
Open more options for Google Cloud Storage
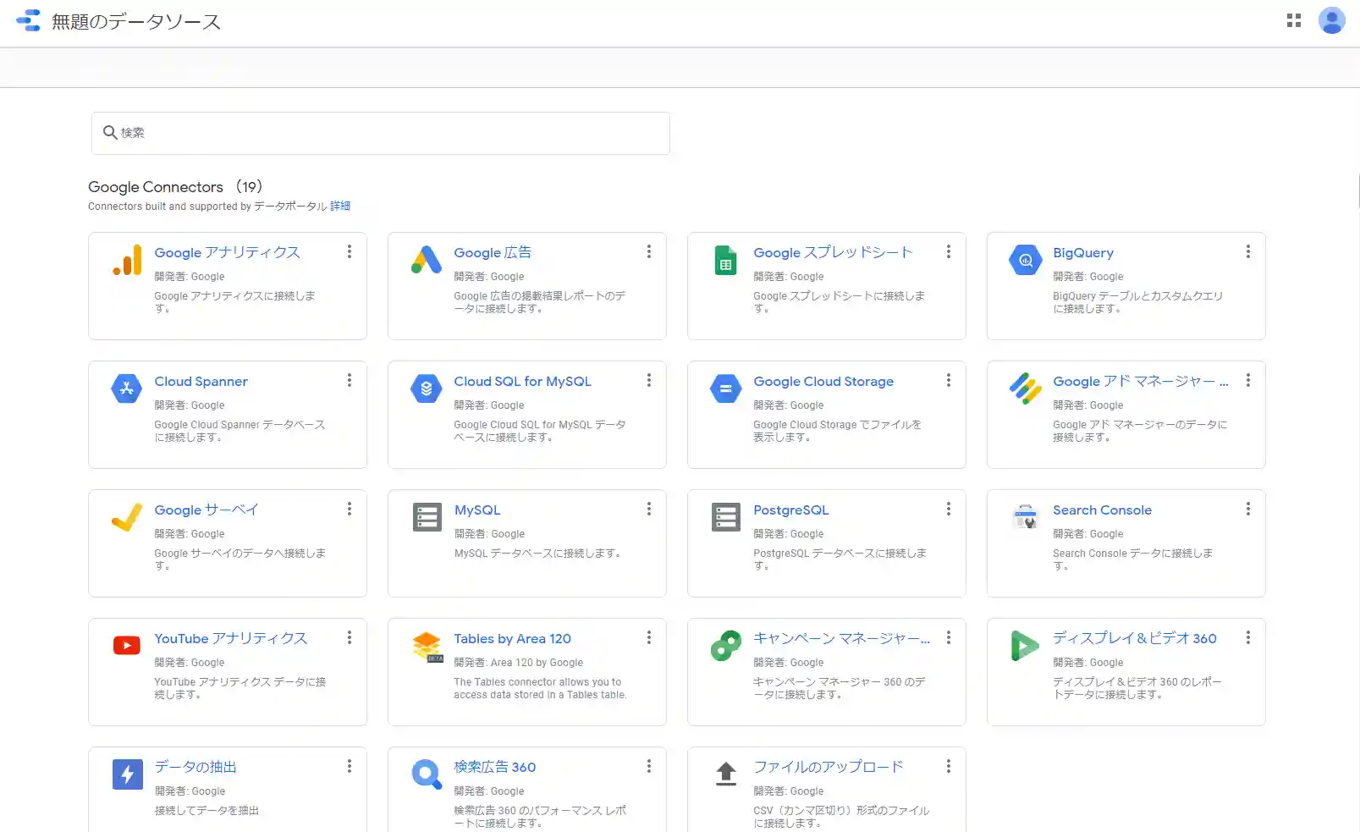tap(948, 381)
